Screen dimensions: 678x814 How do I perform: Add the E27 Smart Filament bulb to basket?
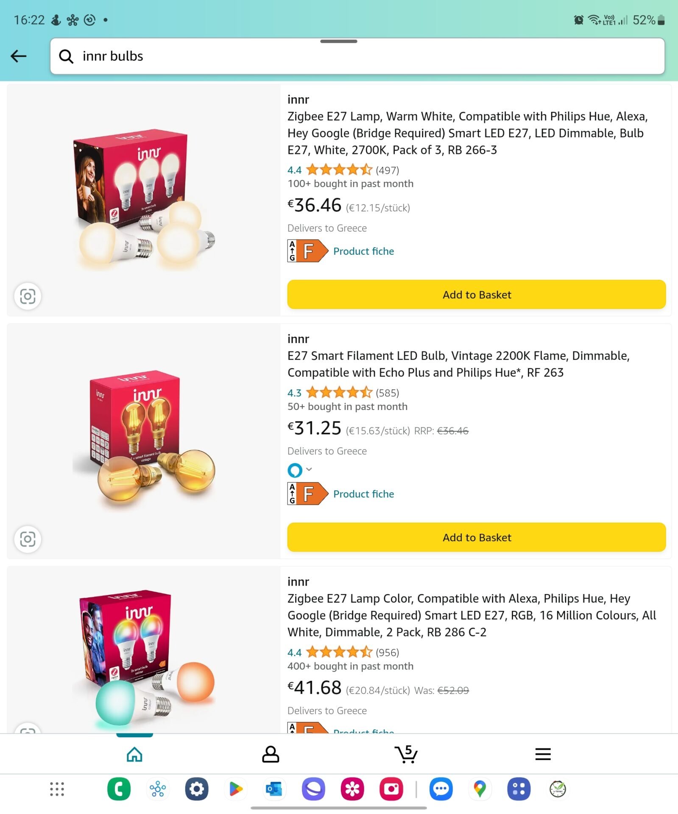click(x=476, y=537)
